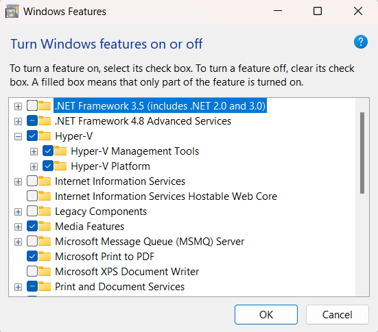Select 'Microsoft Print to PDF' label
Screen dimensions: 378x332
click(x=104, y=257)
